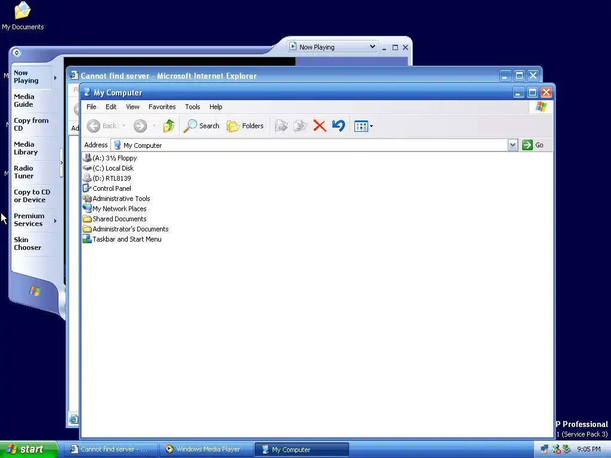Image resolution: width=611 pixels, height=458 pixels.
Task: Select Copy to CD or Device
Action: 32,196
